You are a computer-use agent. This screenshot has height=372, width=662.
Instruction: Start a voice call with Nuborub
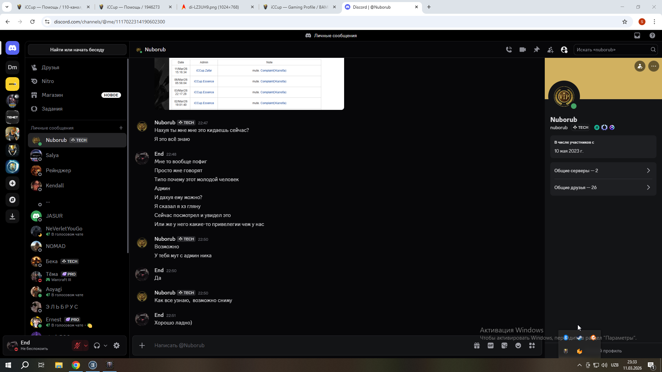click(x=509, y=50)
